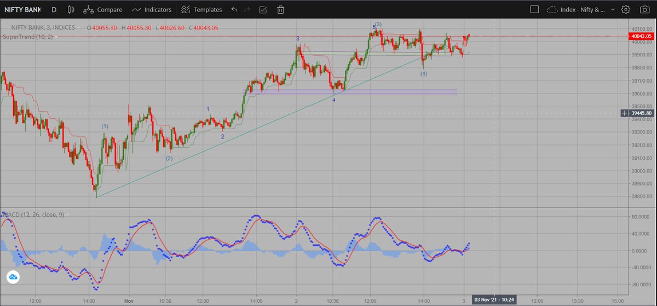Click the checkmark box toolbar icon
The width and height of the screenshot is (657, 306).
pos(263,9)
